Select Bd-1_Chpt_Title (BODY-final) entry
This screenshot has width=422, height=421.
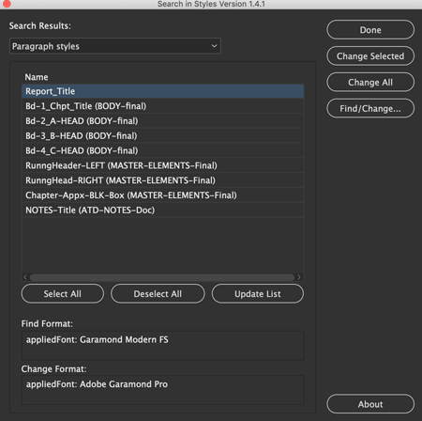pos(163,106)
